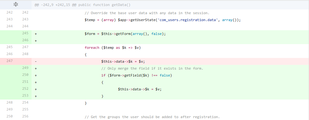The width and height of the screenshot is (309, 120).
Task: Click comment 'Get the groups the user should be added'
Action: coord(152,117)
